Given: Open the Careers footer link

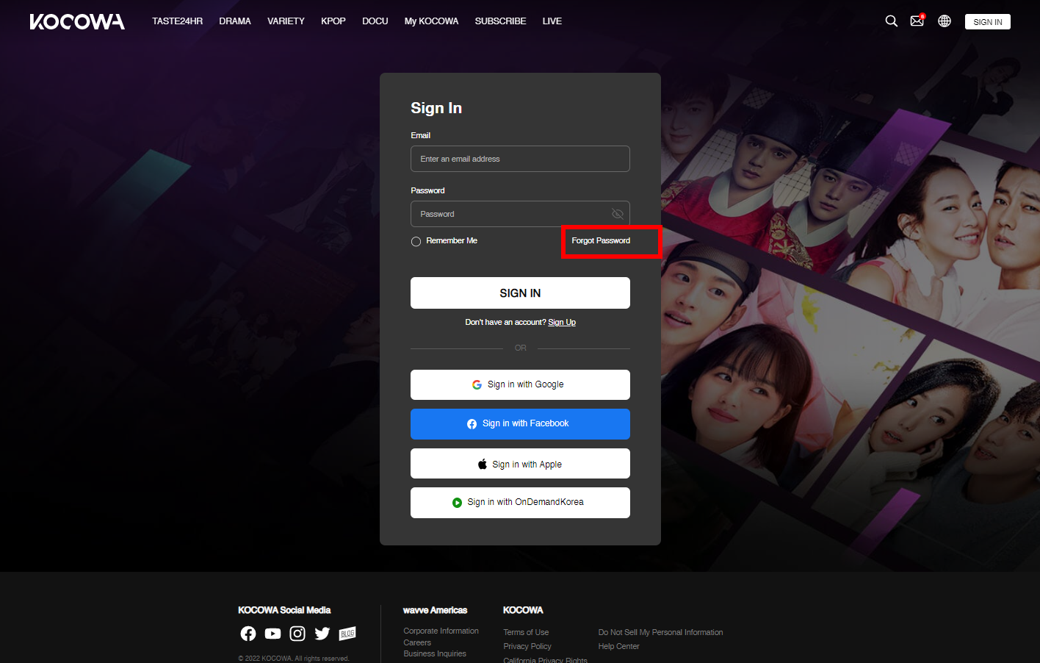Looking at the screenshot, I should point(417,642).
